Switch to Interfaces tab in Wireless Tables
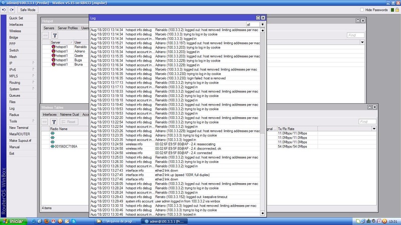The height and width of the screenshot is (225, 401). [50, 114]
